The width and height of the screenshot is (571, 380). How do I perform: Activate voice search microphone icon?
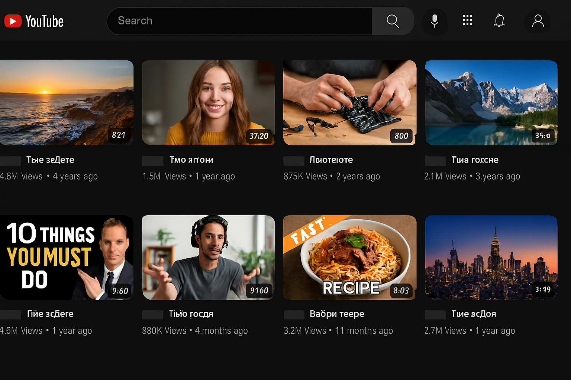pos(434,21)
